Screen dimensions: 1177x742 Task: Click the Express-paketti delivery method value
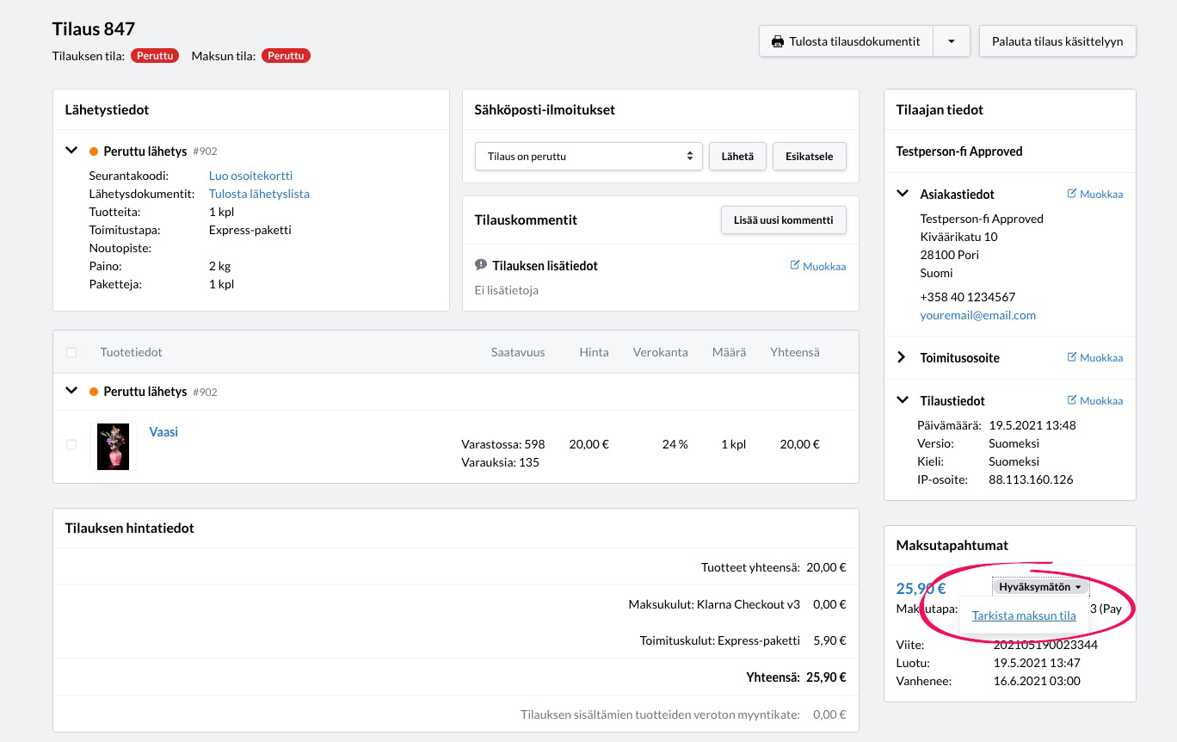(x=250, y=230)
